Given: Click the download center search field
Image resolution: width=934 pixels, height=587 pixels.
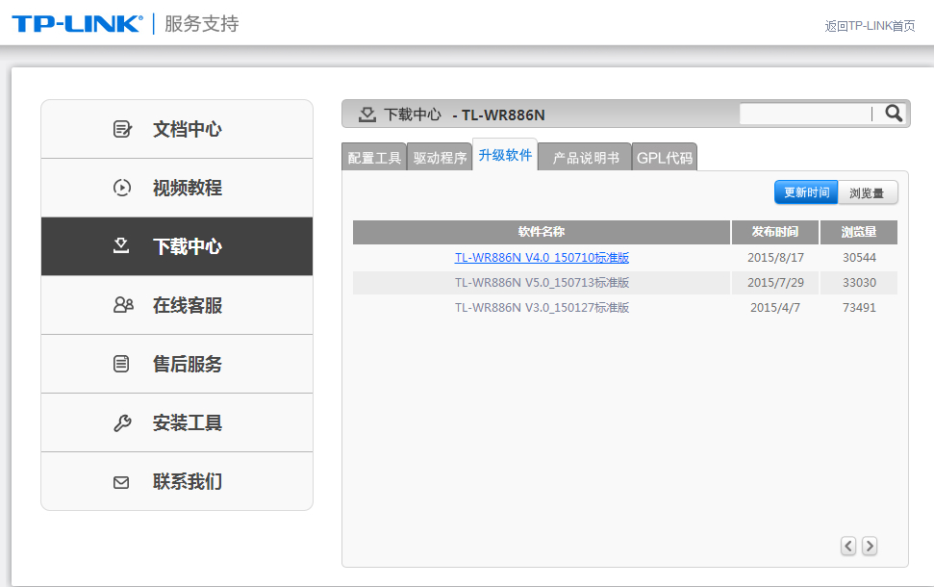Looking at the screenshot, I should coord(805,114).
